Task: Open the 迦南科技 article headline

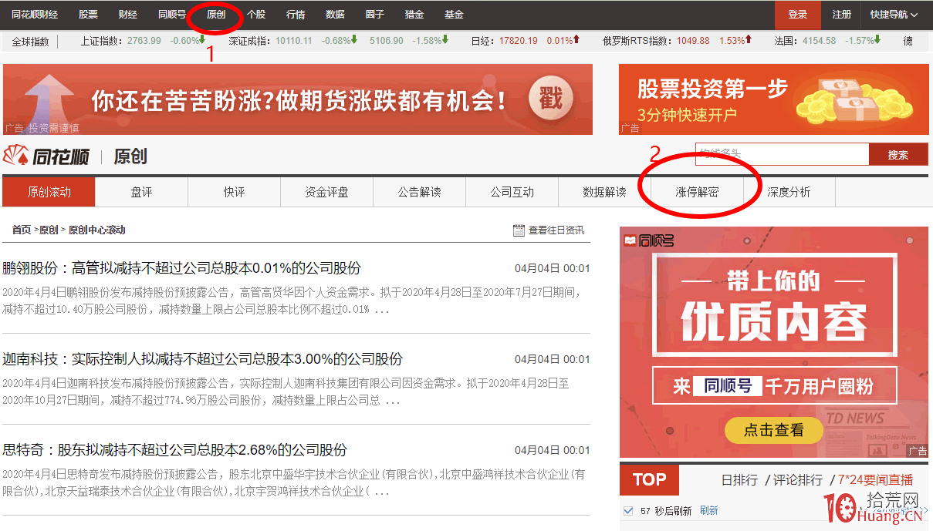Action: tap(203, 359)
